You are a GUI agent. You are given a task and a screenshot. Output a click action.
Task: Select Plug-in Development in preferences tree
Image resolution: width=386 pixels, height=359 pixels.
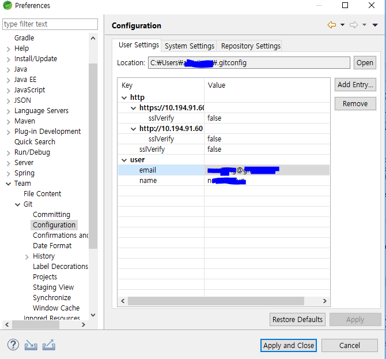click(x=47, y=132)
